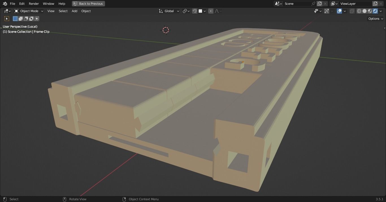
Task: Delete the current Scene
Action: pyautogui.click(x=325, y=4)
